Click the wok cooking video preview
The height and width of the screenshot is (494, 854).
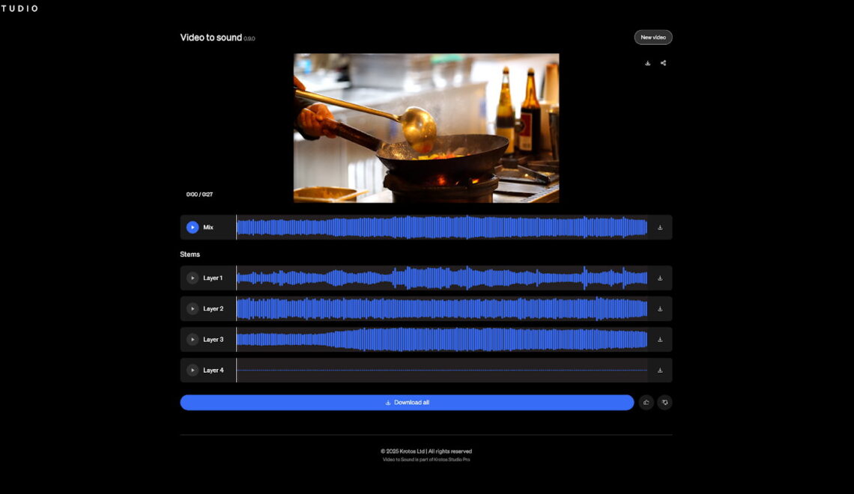[426, 128]
